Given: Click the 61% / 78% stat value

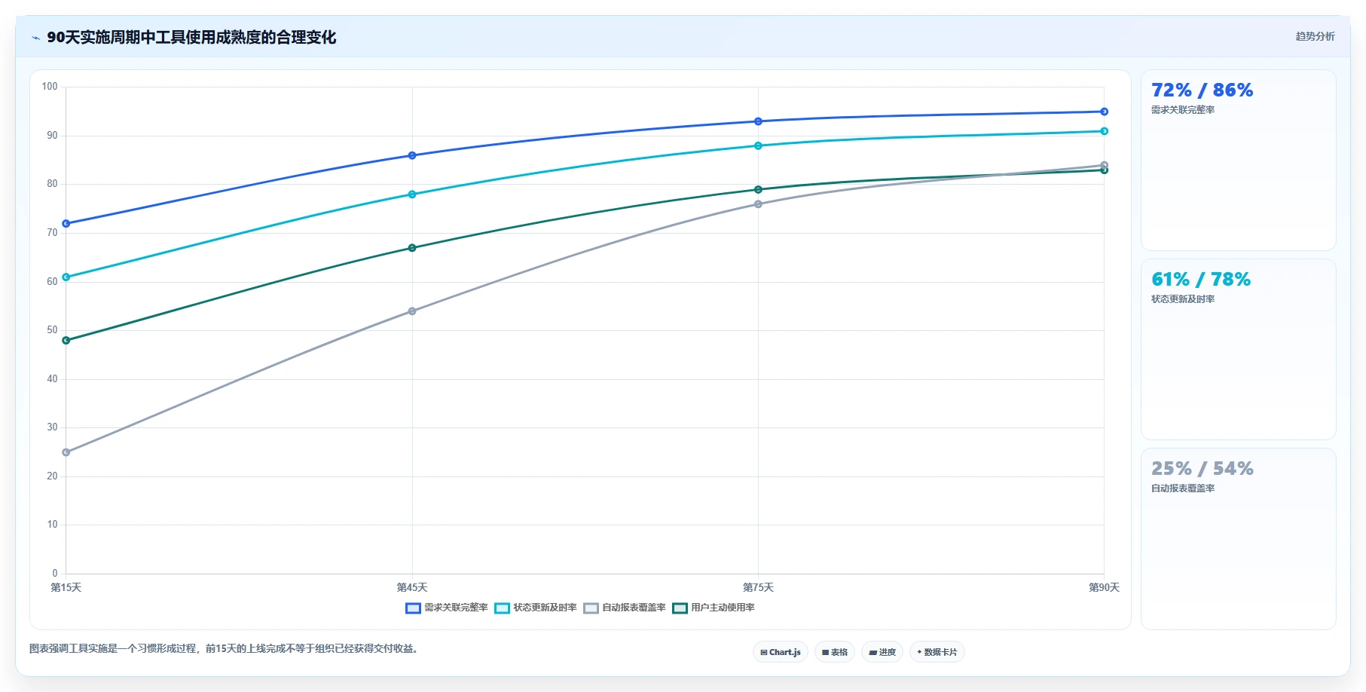Looking at the screenshot, I should [x=1201, y=280].
